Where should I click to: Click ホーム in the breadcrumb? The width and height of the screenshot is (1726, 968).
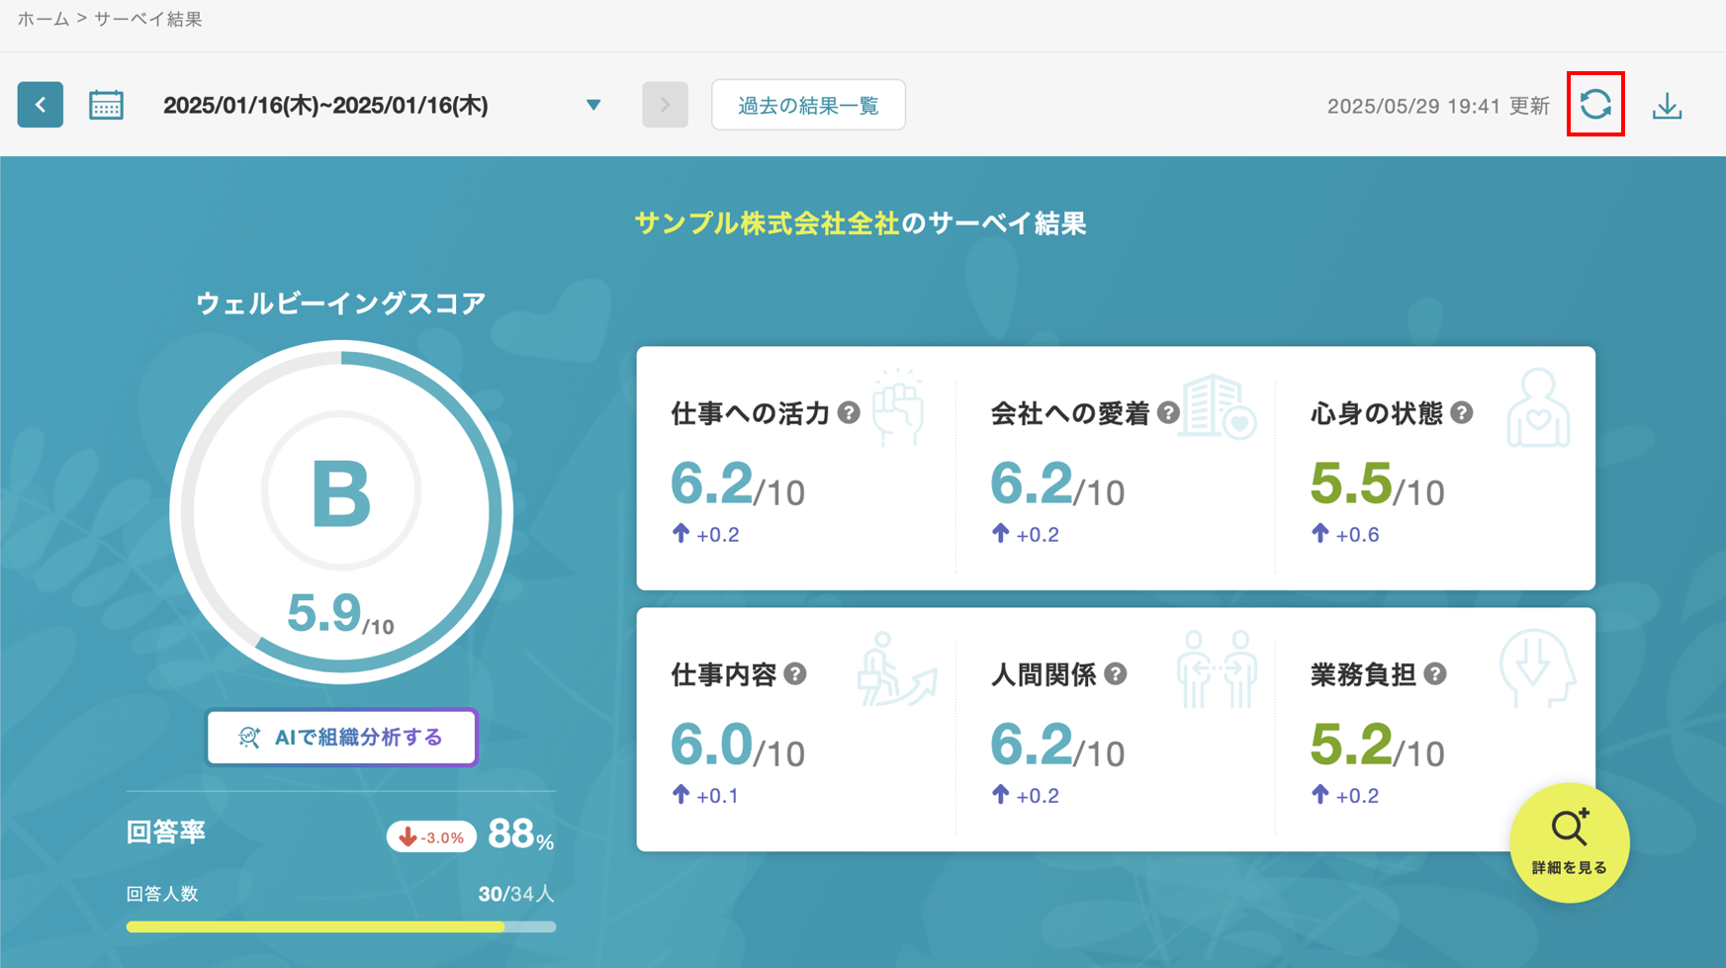pyautogui.click(x=43, y=20)
